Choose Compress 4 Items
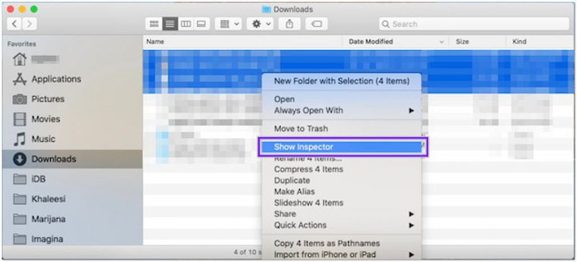Image resolution: width=577 pixels, height=262 pixels. coord(308,169)
